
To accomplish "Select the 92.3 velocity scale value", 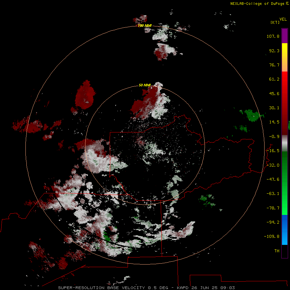I will (274, 51).
